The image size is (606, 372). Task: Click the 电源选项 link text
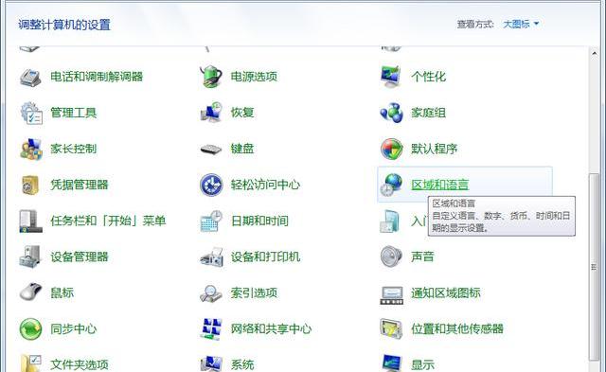(x=254, y=77)
